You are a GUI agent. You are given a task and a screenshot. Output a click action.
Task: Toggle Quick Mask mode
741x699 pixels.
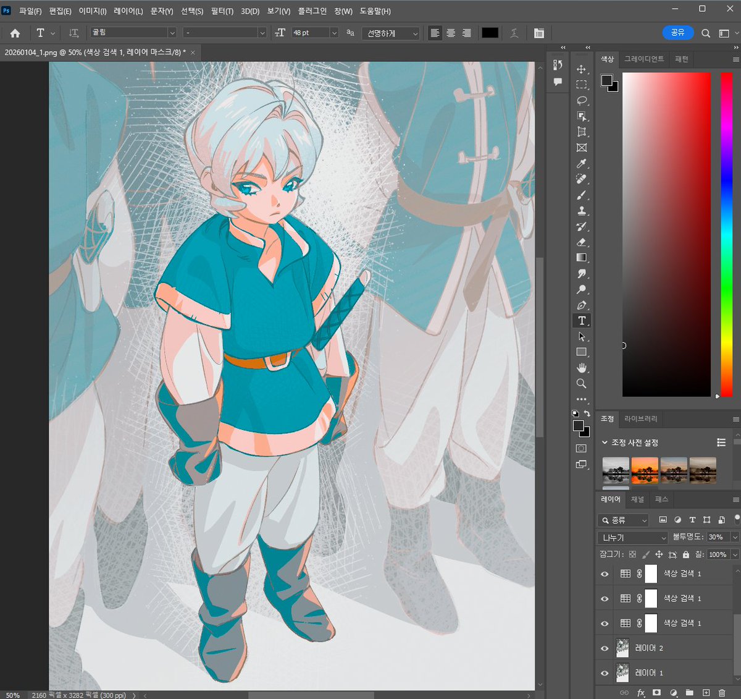tap(581, 449)
